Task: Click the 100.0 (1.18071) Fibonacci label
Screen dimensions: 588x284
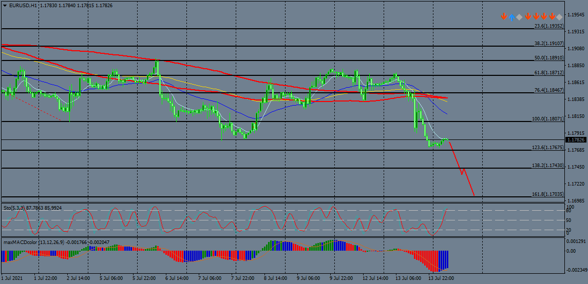Action: pos(547,118)
